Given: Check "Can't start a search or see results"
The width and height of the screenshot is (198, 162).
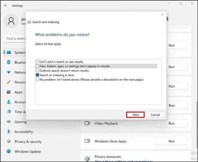Looking at the screenshot, I should coord(37,62).
